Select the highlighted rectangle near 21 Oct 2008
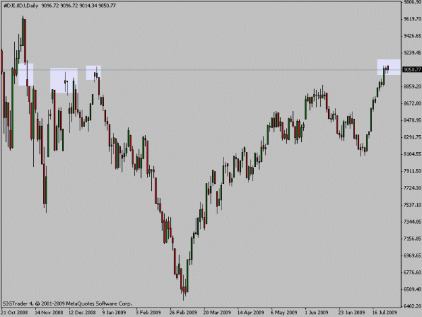 pyautogui.click(x=26, y=74)
